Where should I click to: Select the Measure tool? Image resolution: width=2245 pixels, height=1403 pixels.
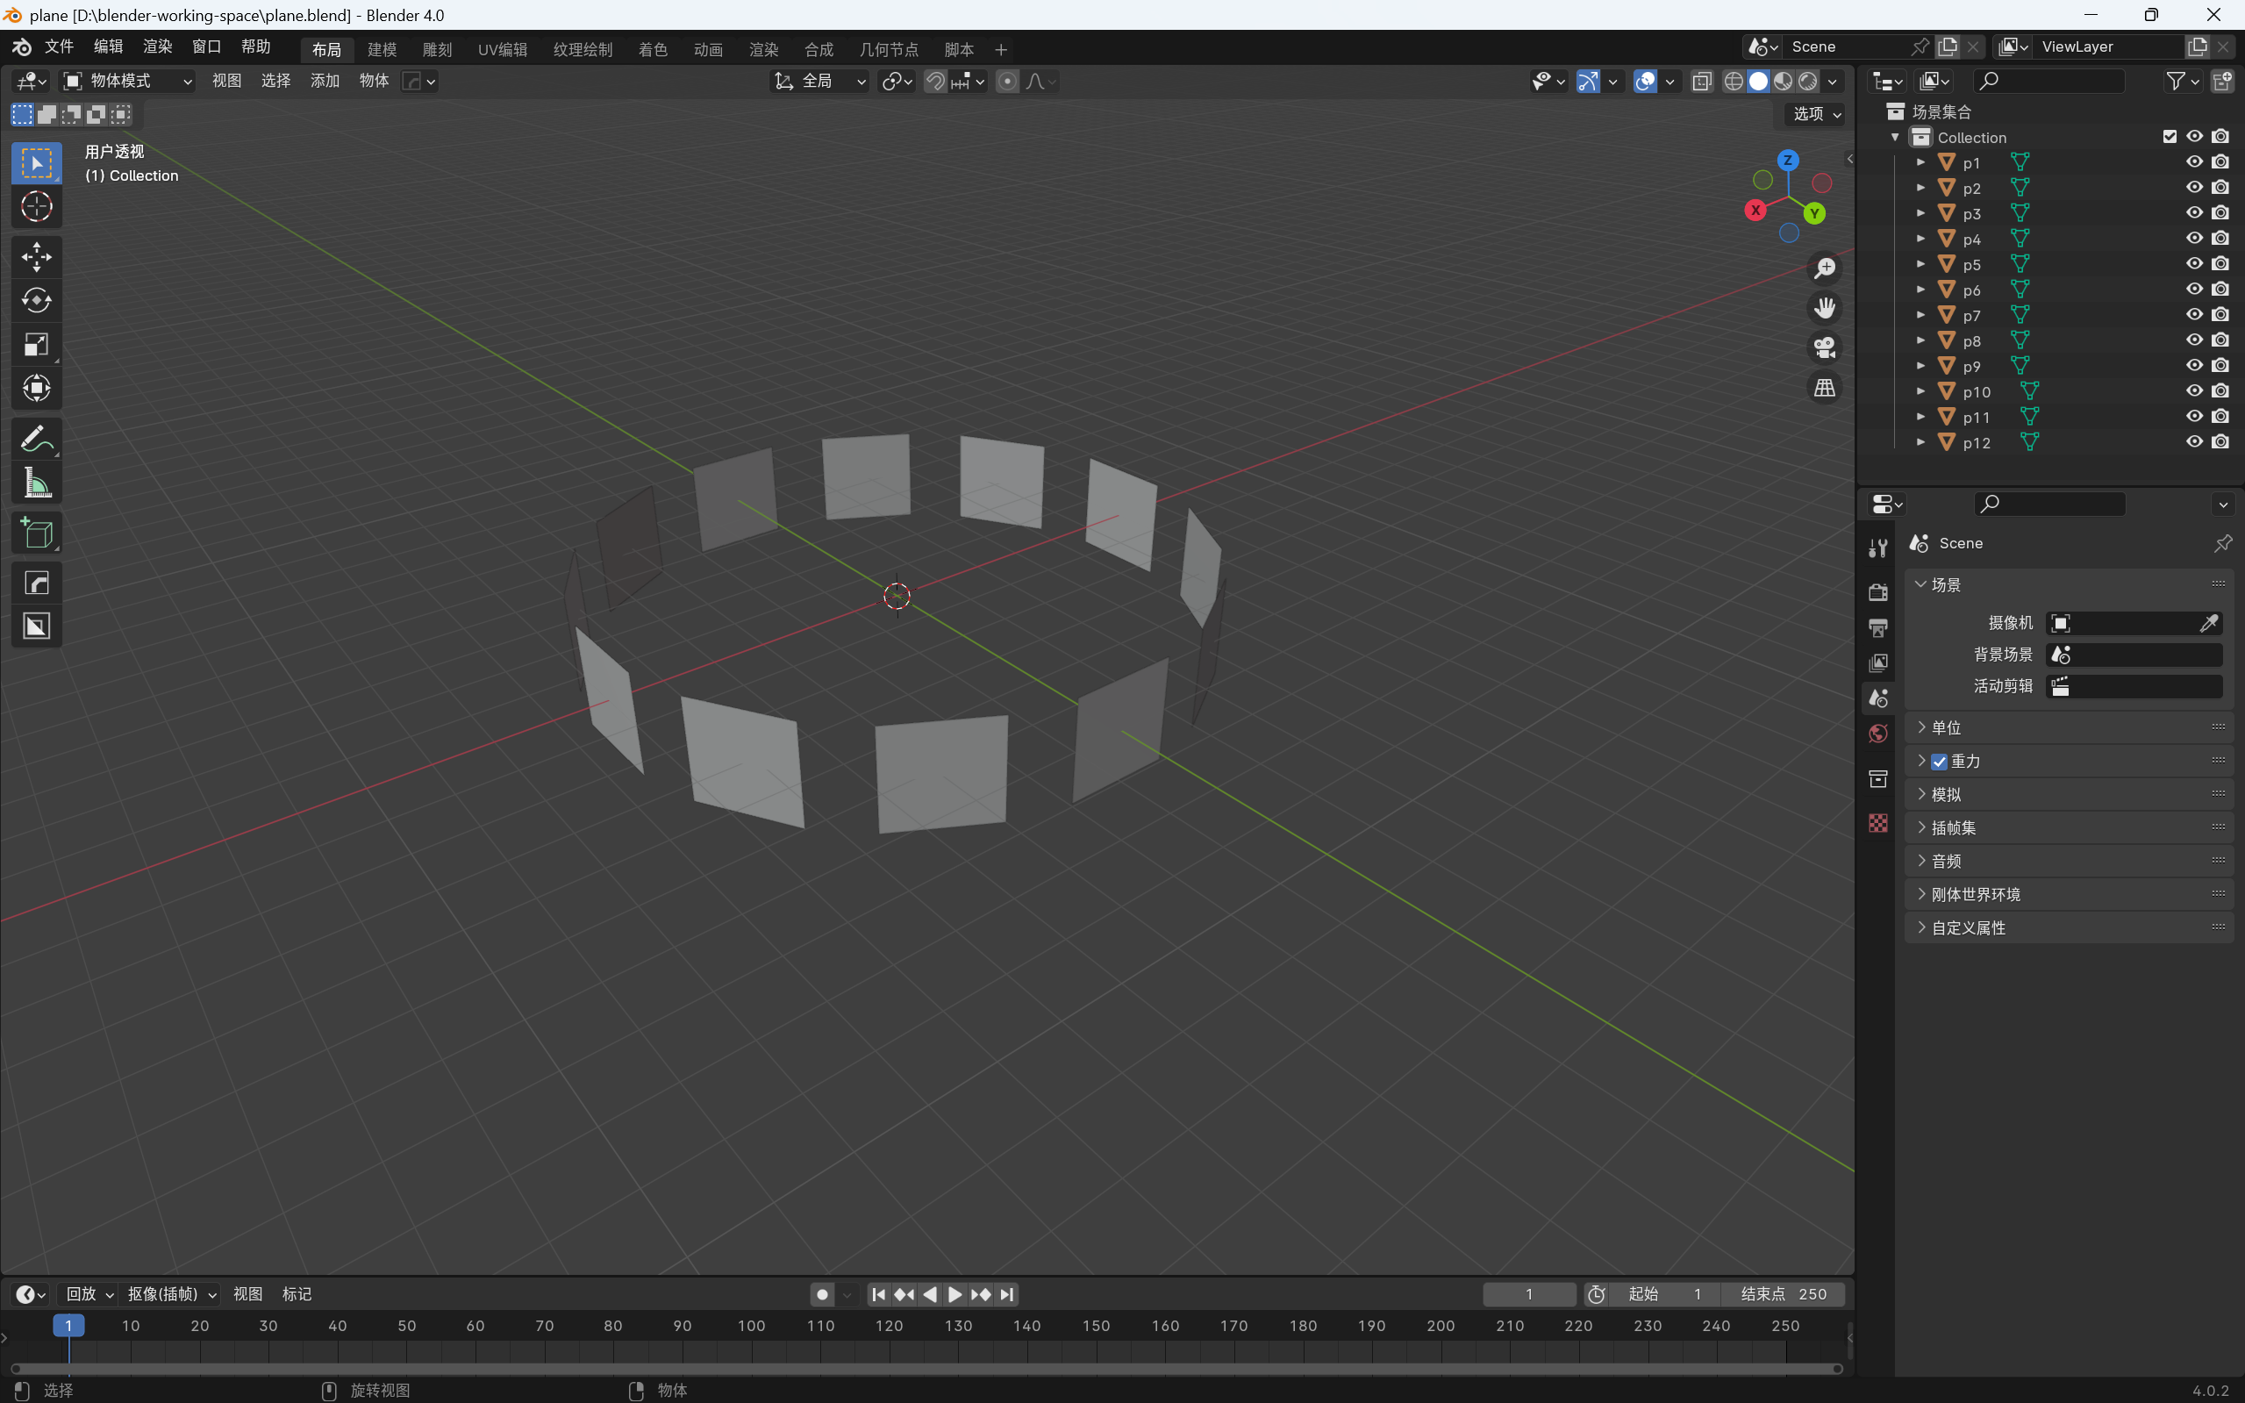click(x=36, y=483)
